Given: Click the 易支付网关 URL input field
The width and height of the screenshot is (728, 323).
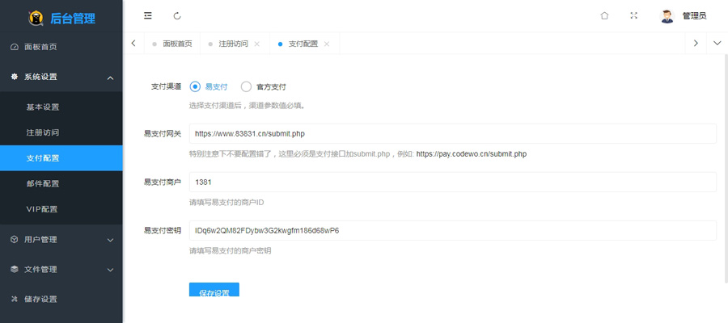Looking at the screenshot, I should (x=452, y=133).
